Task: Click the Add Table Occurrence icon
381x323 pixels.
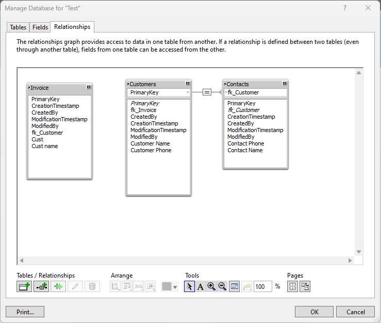Action: pyautogui.click(x=24, y=286)
